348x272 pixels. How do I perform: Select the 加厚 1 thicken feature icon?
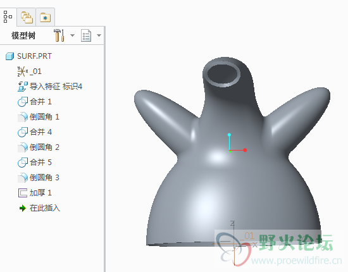click(23, 192)
